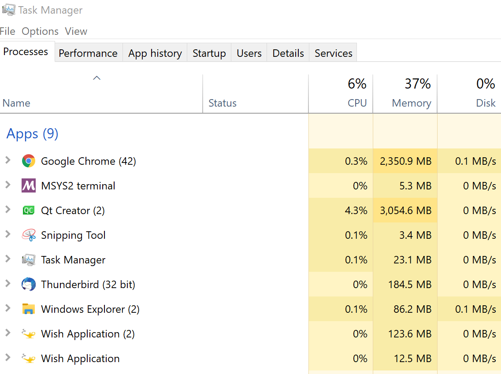Click the Apps (9) group heading
The height and width of the screenshot is (374, 501).
tap(32, 134)
